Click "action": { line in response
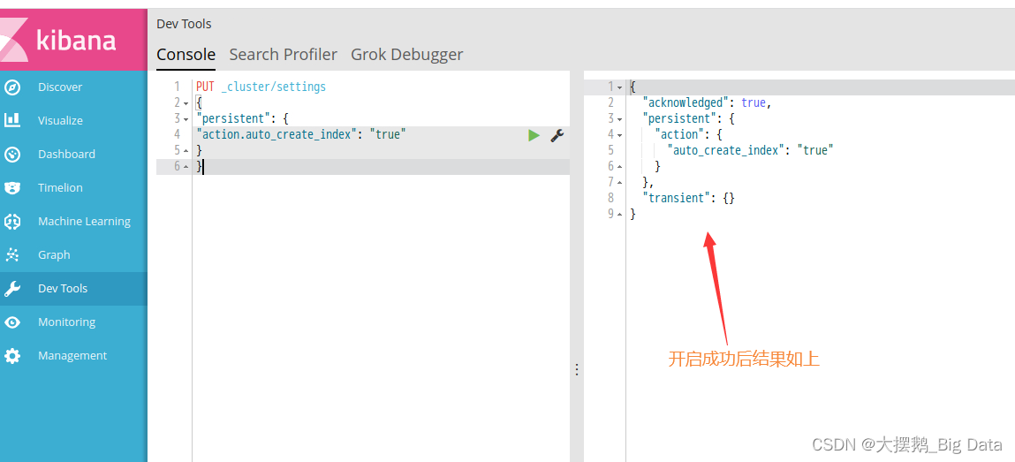This screenshot has height=462, width=1015. pyautogui.click(x=688, y=134)
